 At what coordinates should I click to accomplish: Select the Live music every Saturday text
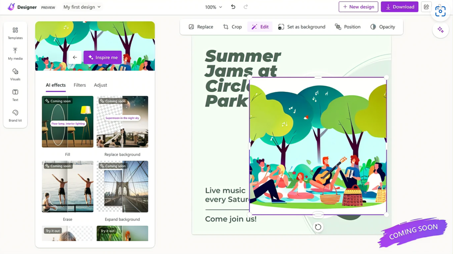click(227, 195)
